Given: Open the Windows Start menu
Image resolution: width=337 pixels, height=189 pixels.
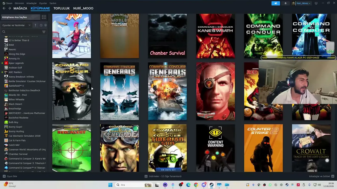Looking at the screenshot, I should pos(110,185).
